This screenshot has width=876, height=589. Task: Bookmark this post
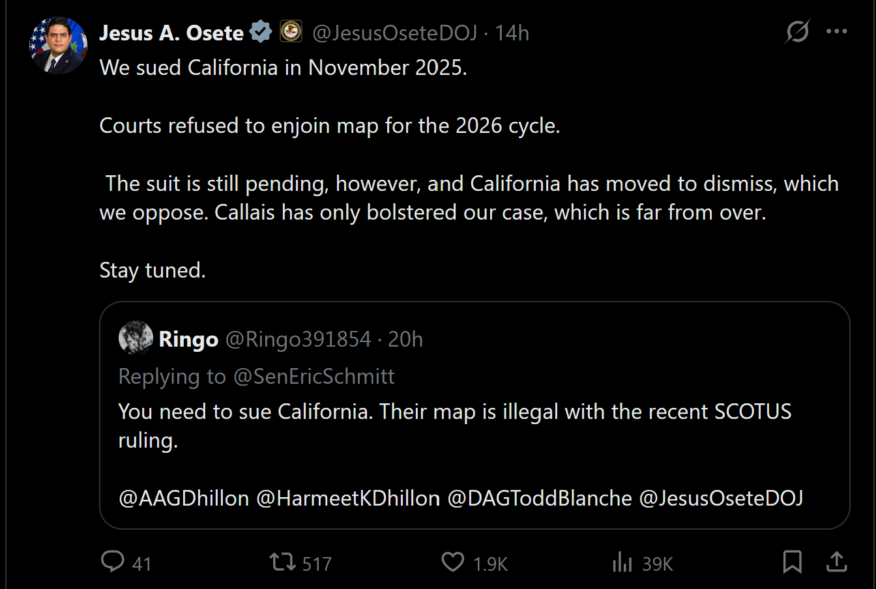(792, 562)
